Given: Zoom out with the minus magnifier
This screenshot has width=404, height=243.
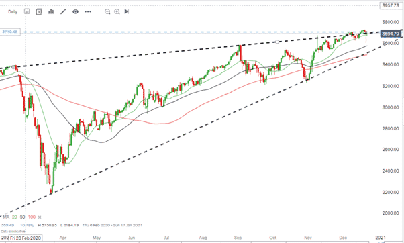Looking at the screenshot, I should (x=107, y=11).
